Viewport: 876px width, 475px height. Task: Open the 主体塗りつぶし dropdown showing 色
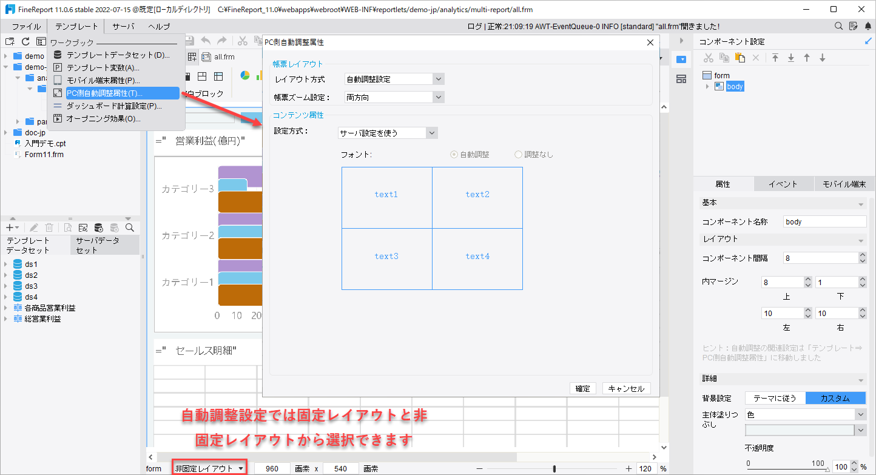(x=805, y=414)
